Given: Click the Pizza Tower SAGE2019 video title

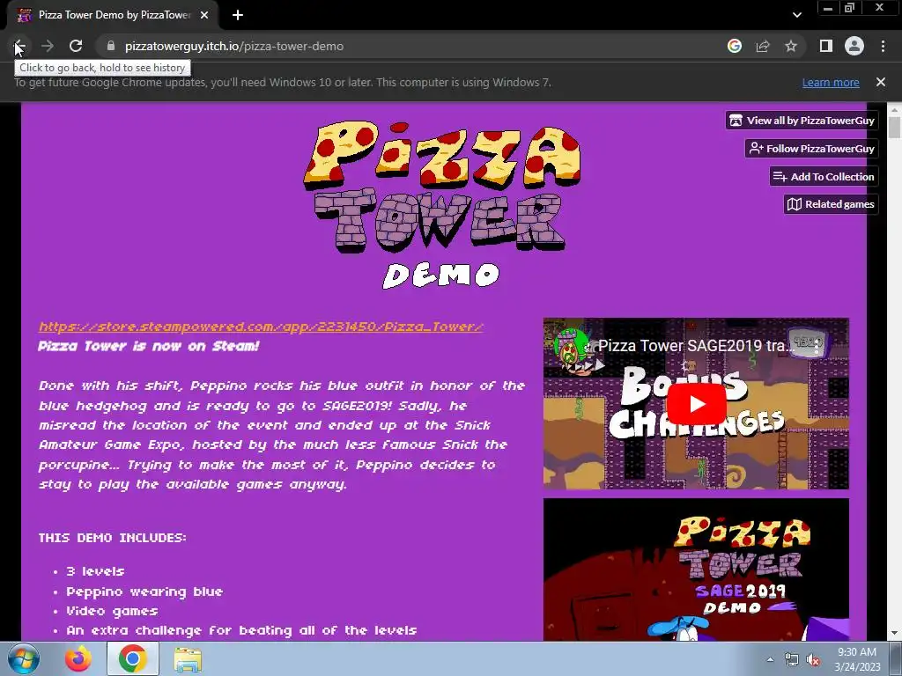Looking at the screenshot, I should (696, 345).
